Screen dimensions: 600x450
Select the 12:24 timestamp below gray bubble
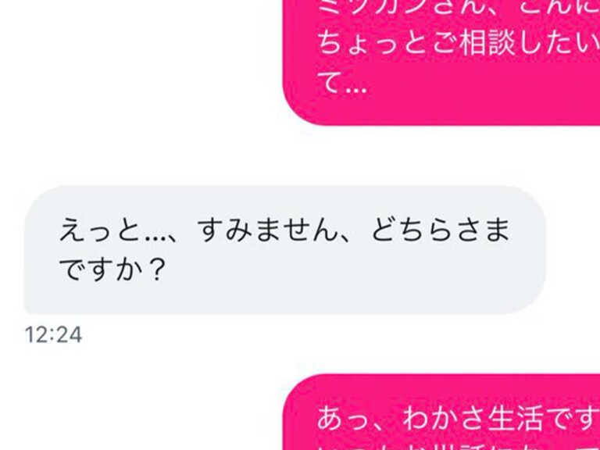tap(53, 335)
